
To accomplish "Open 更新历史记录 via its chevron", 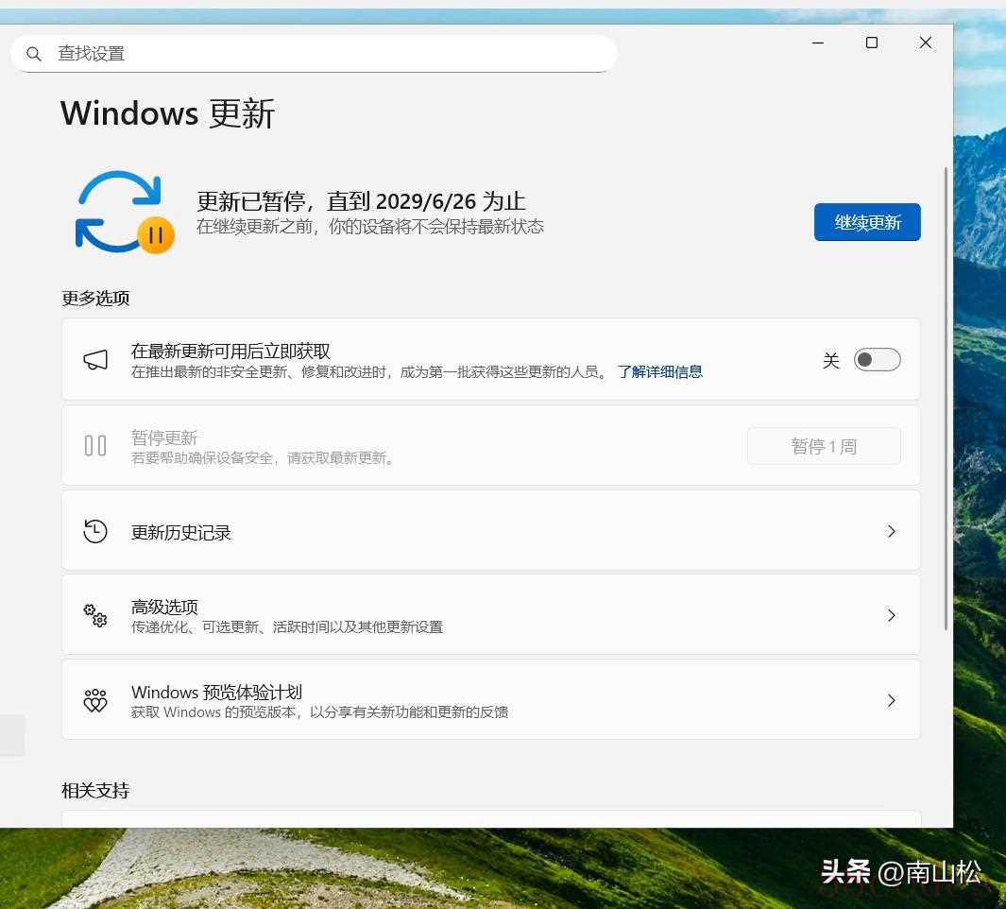I will click(891, 531).
